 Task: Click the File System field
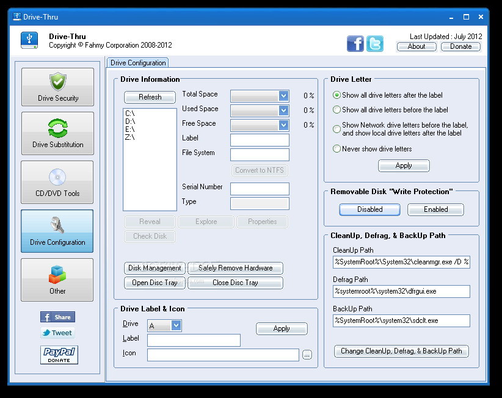(260, 154)
